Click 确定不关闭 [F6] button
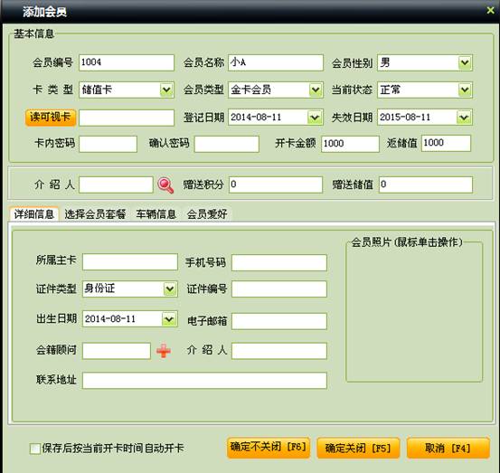The height and width of the screenshot is (473, 500). pyautogui.click(x=269, y=448)
